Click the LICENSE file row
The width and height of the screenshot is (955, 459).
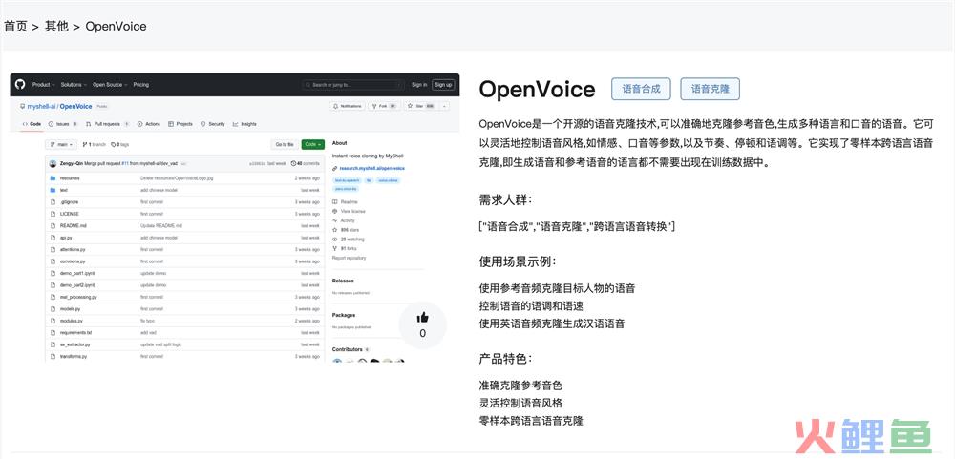point(184,214)
